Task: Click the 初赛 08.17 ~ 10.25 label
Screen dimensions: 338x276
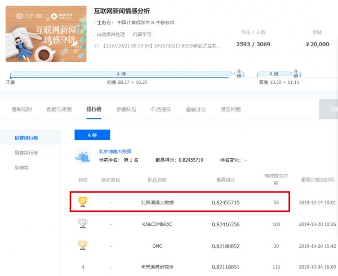Action: click(x=127, y=82)
